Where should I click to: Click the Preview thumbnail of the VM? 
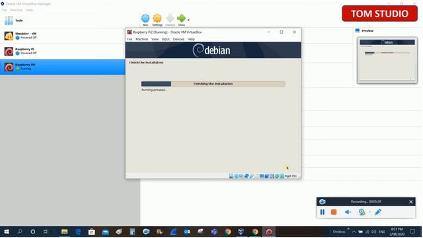[387, 60]
